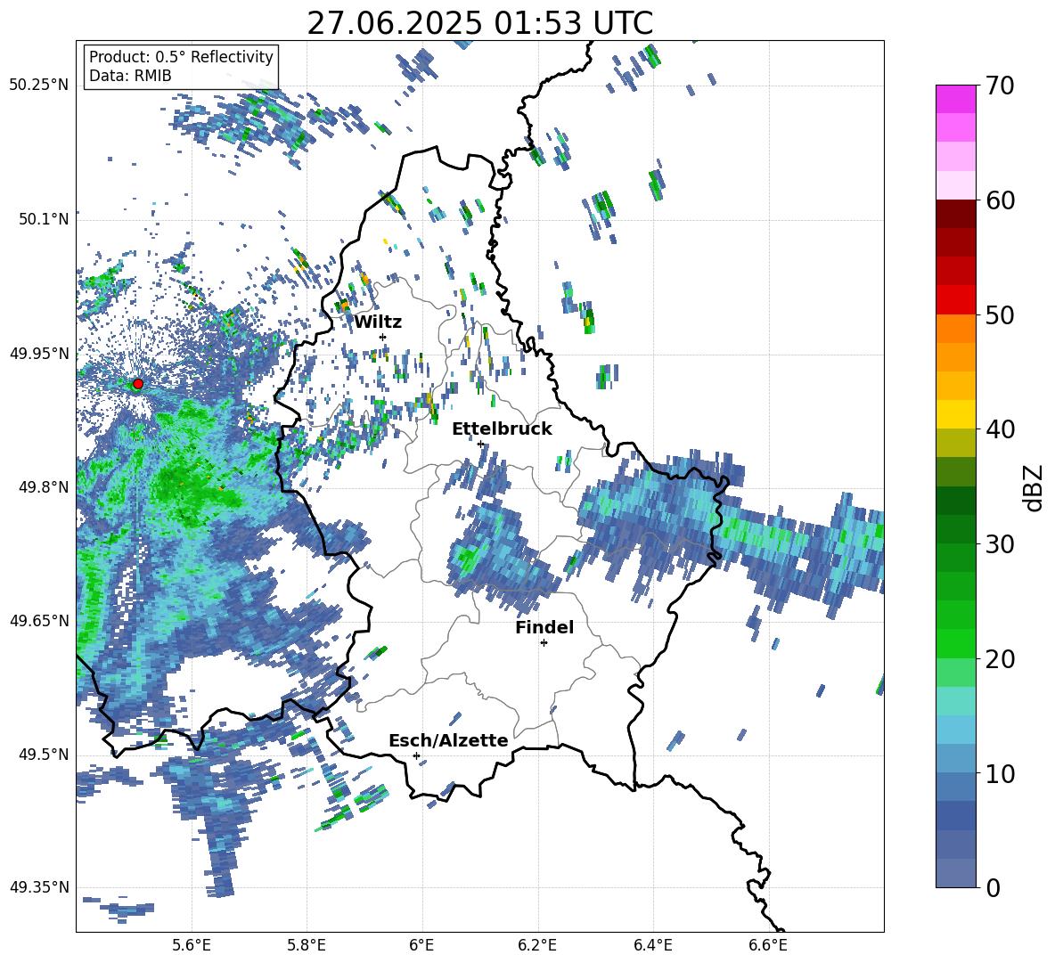Click the 49.65°N latitude label
1055x963 pixels.
click(39, 620)
